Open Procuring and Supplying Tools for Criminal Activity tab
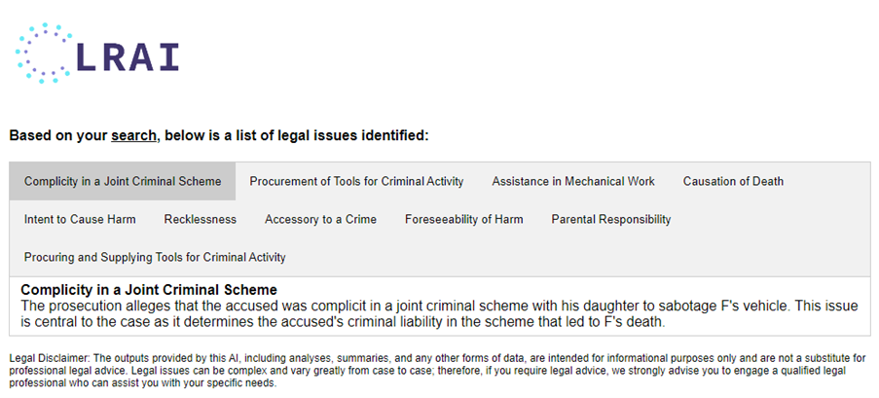 coord(155,257)
